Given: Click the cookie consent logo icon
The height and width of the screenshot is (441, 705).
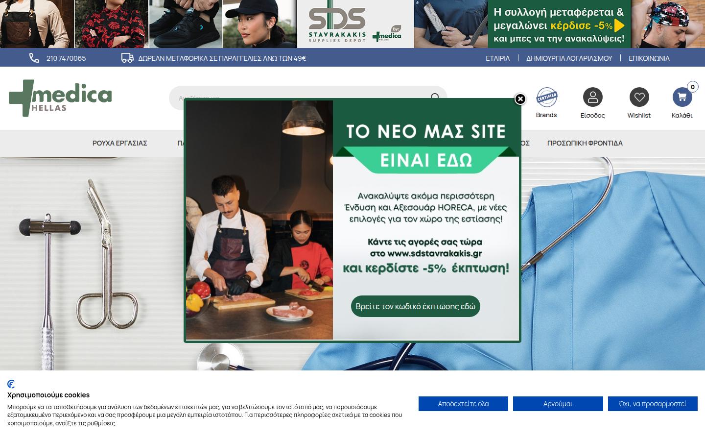Looking at the screenshot, I should point(11,384).
